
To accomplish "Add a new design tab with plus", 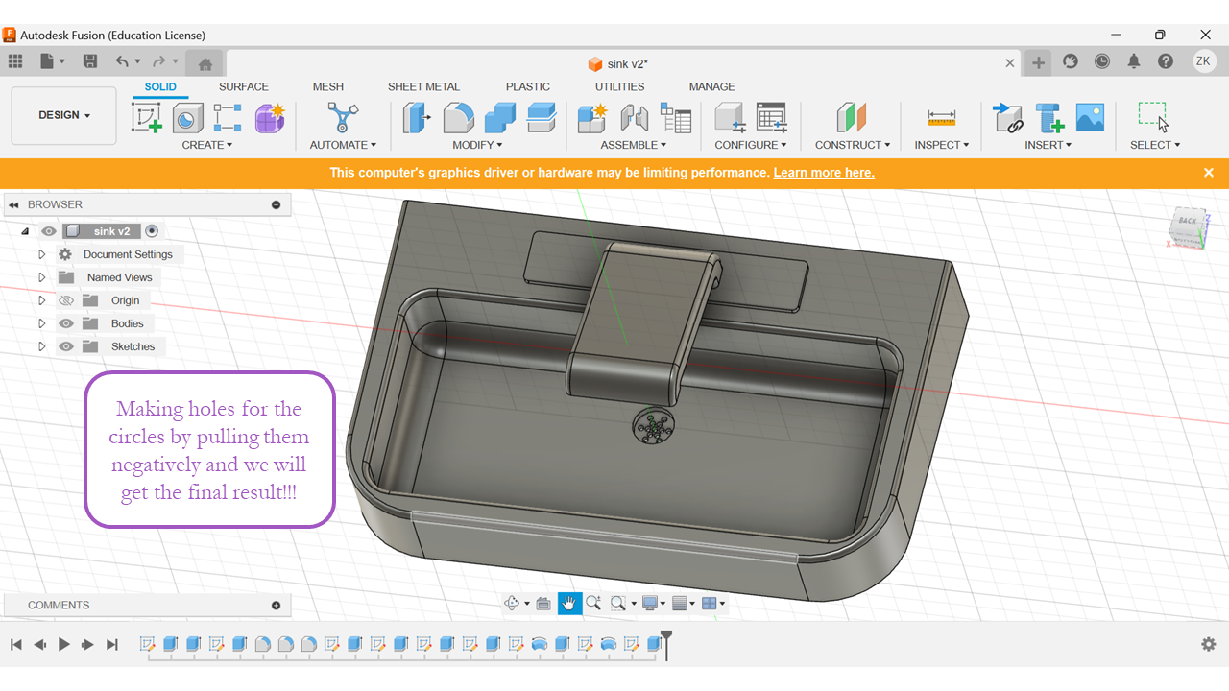I will [x=1038, y=62].
